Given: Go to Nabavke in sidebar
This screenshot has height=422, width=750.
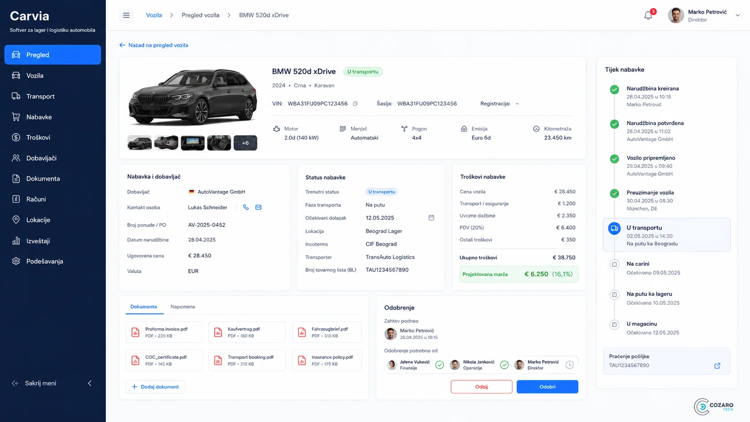Looking at the screenshot, I should pos(52,117).
